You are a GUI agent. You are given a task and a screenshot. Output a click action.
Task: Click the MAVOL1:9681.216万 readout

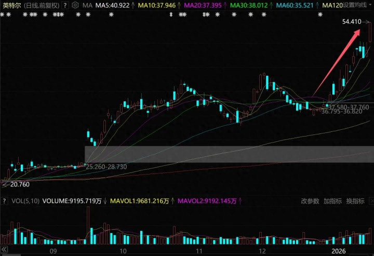point(140,201)
